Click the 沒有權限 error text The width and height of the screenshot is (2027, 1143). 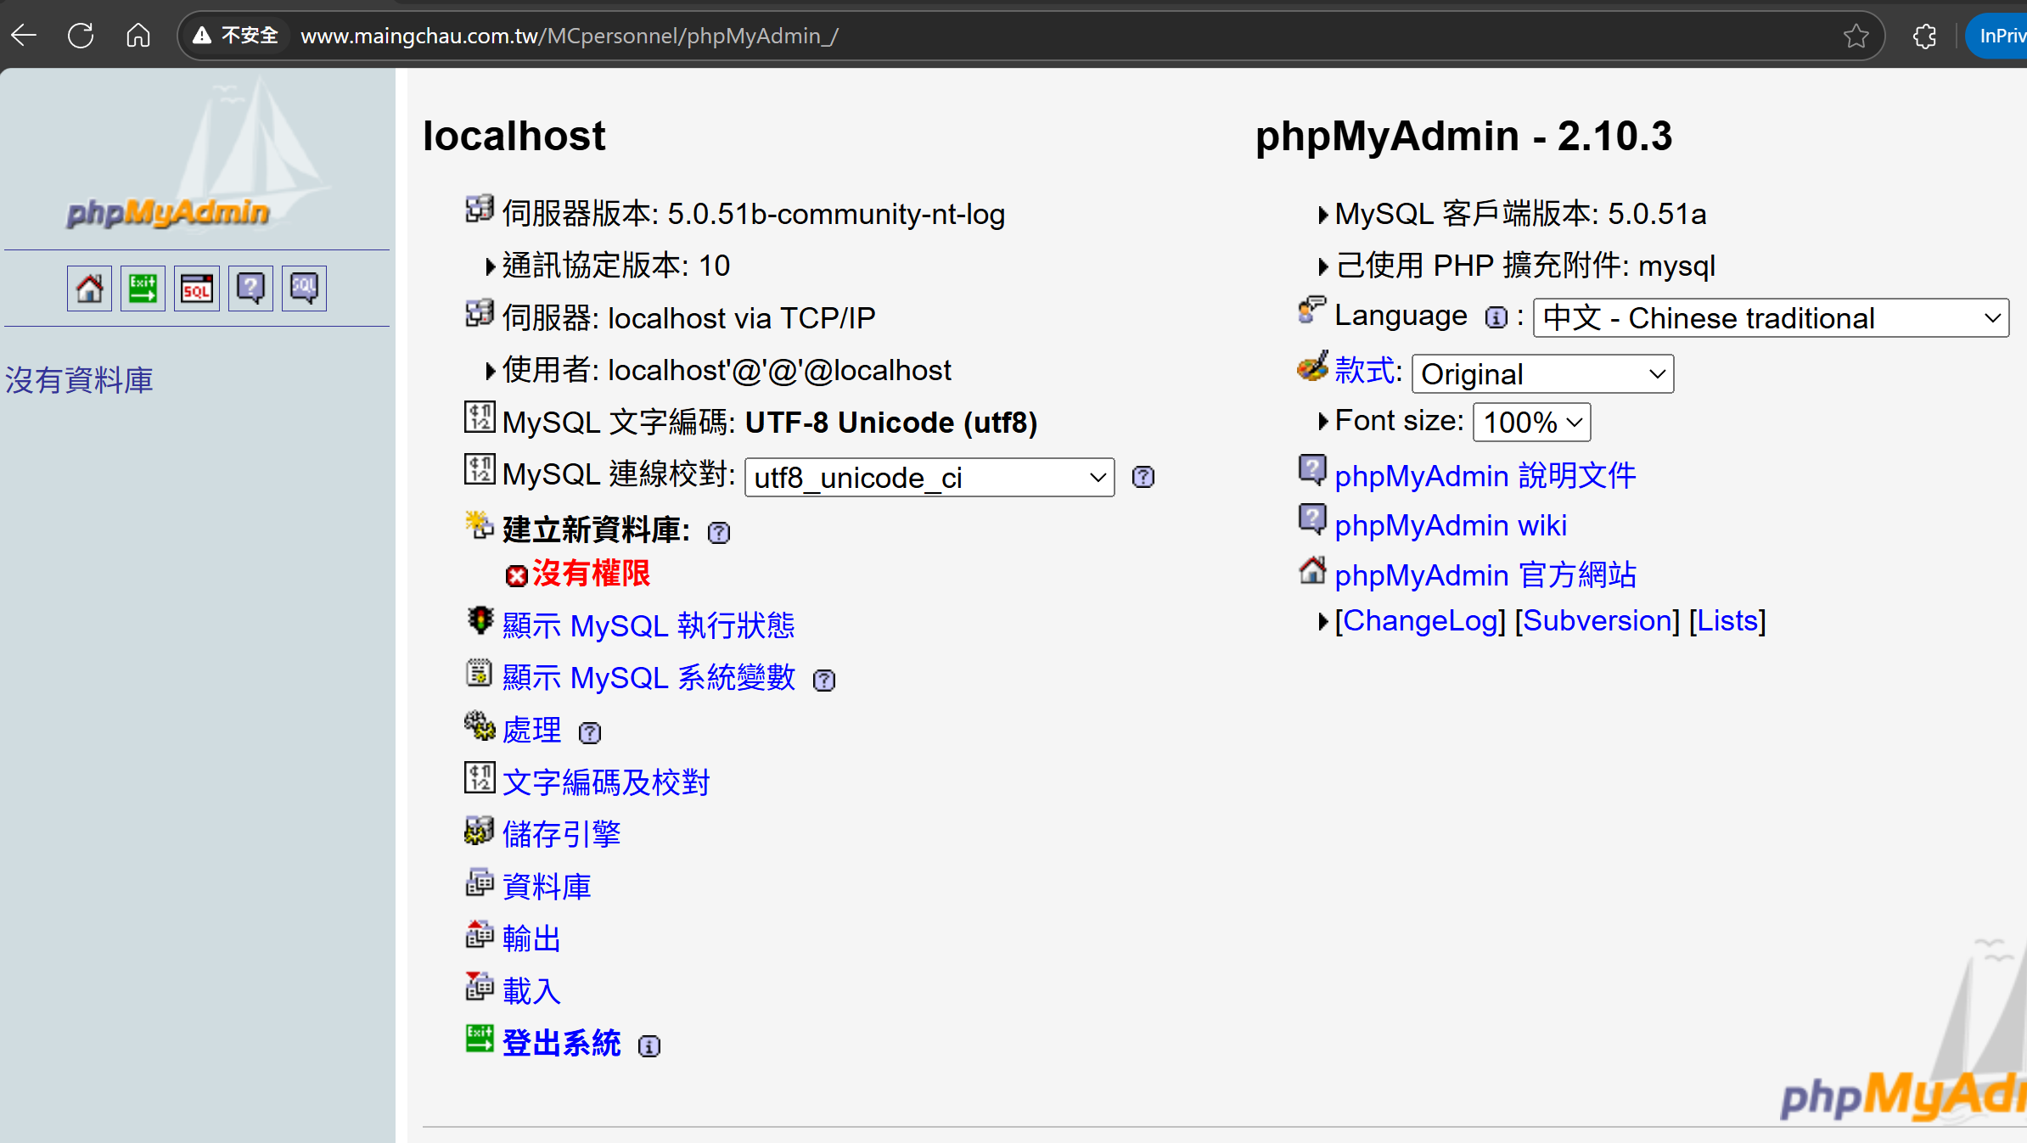click(591, 574)
